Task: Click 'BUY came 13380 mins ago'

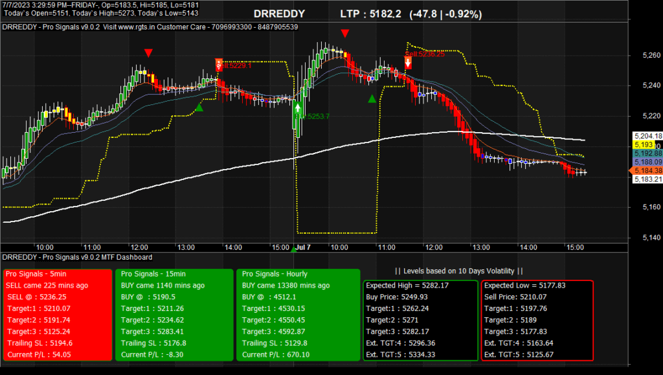Action: click(x=286, y=286)
